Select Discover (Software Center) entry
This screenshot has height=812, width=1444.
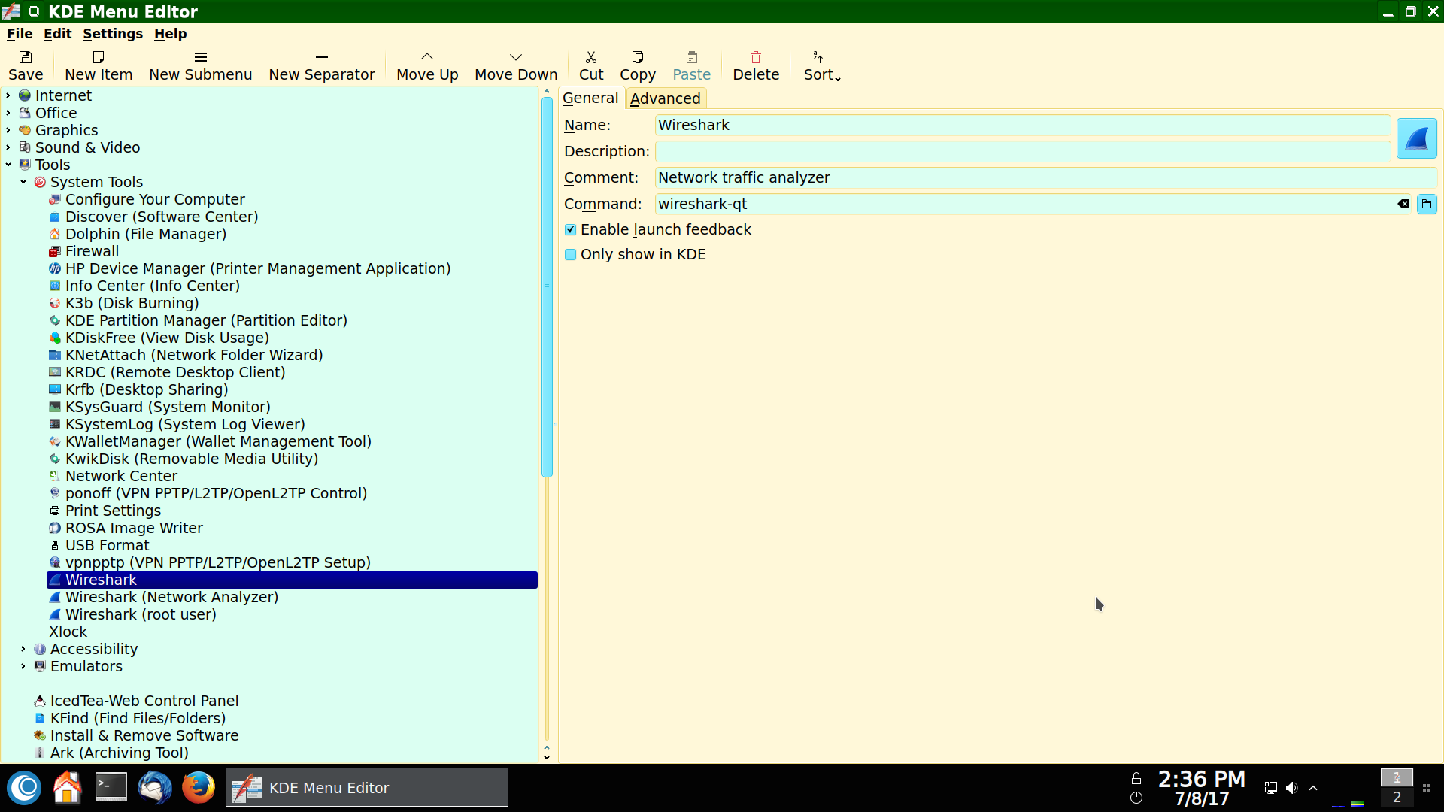162,217
